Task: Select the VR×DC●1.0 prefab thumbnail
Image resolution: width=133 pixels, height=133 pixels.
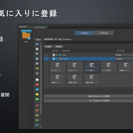Action: [92, 67]
